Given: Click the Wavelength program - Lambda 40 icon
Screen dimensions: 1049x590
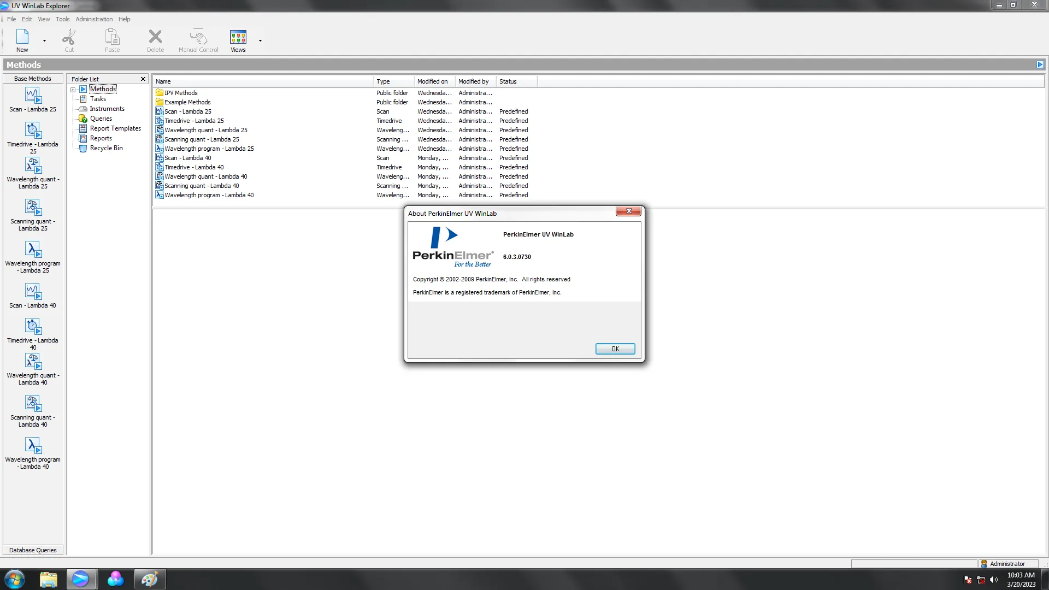Looking at the screenshot, I should [x=32, y=445].
